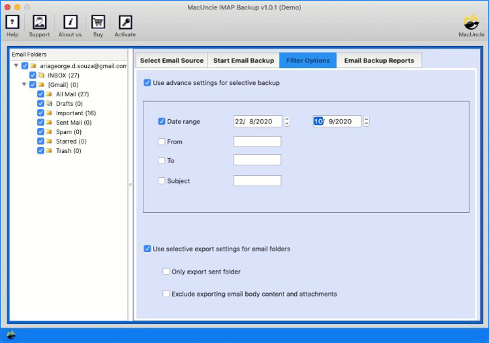489x343 pixels.
Task: Click the MacUncle logo icon
Action: click(x=471, y=22)
